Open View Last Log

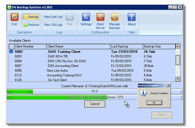53,17
